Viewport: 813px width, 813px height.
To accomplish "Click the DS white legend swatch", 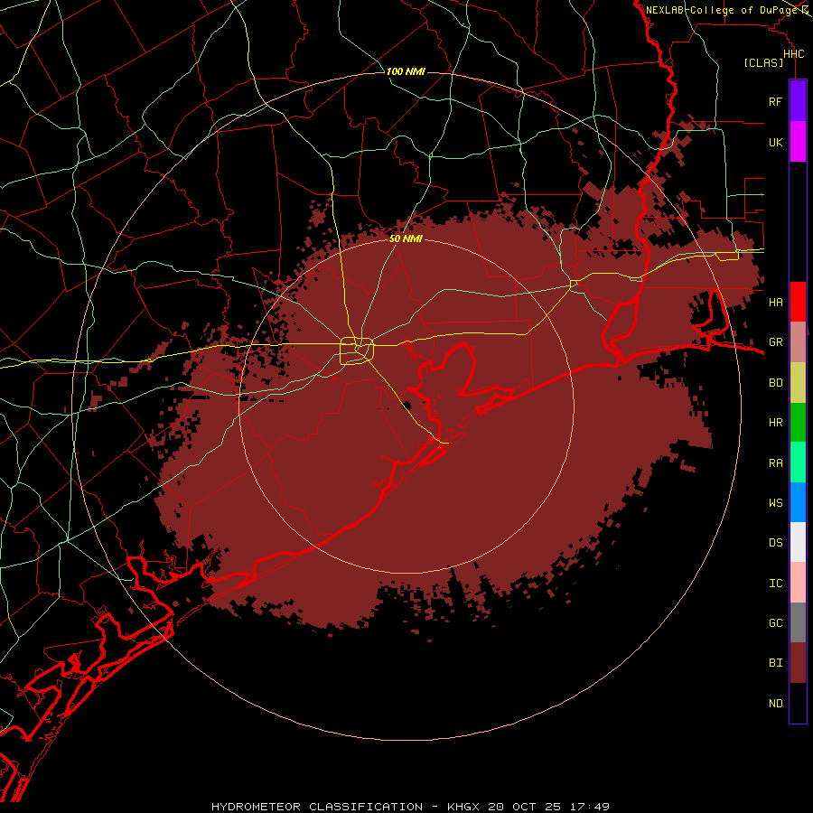I will click(798, 542).
